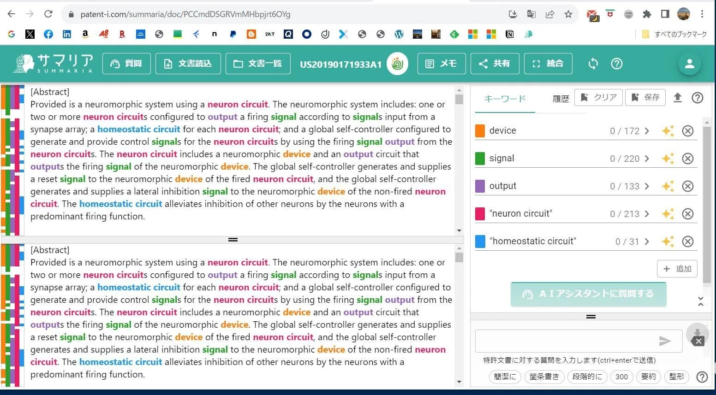Remove the output keyword
716x395 pixels.
click(688, 186)
